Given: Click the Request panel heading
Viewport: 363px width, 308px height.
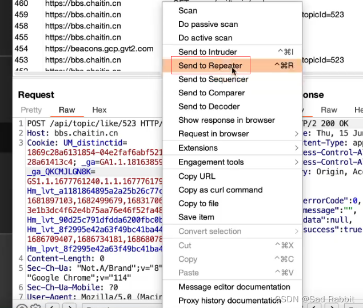Looking at the screenshot, I should pyautogui.click(x=36, y=95).
